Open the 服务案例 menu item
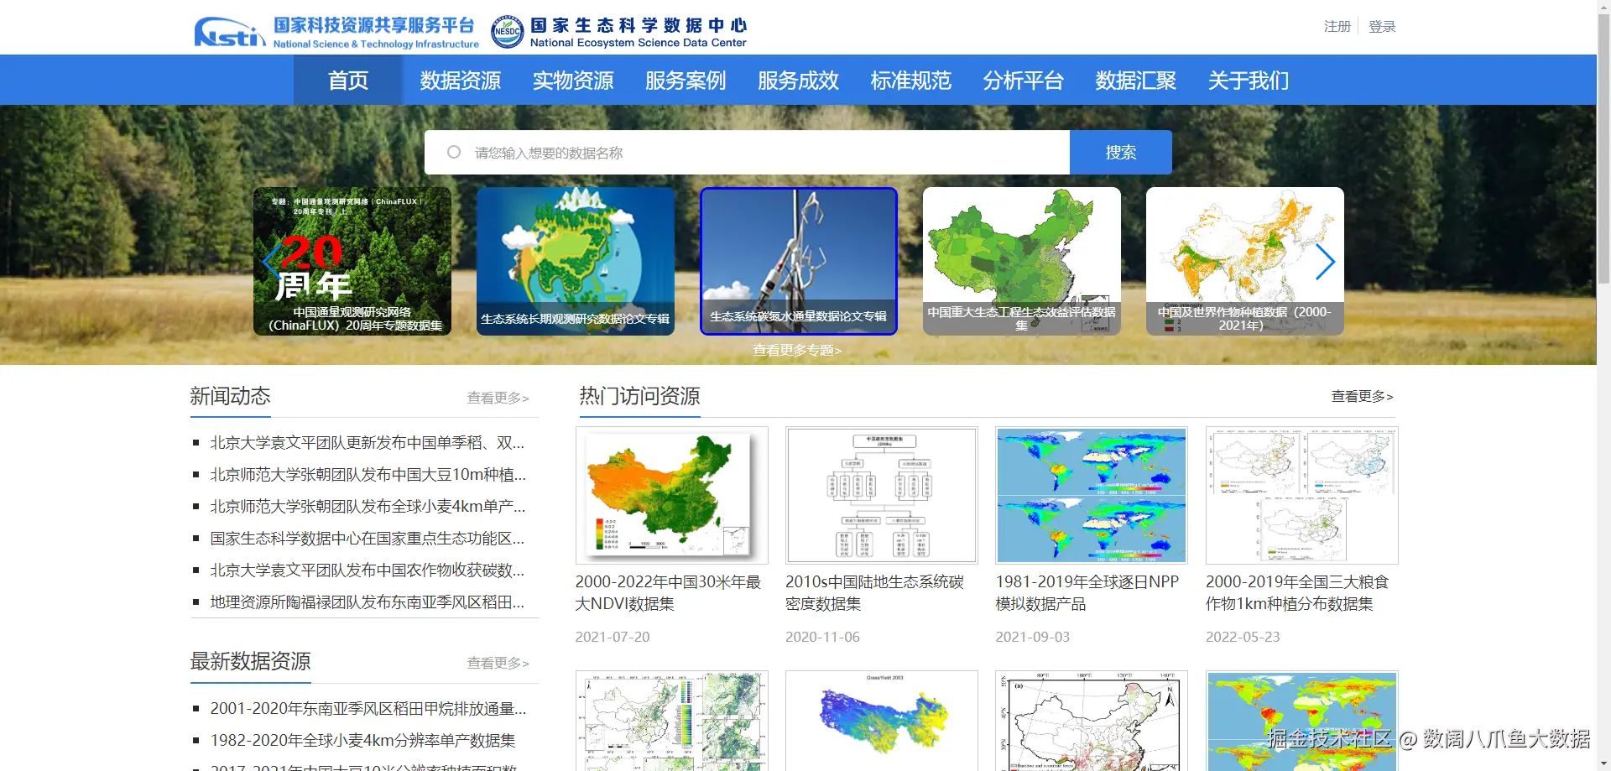1611x771 pixels. 686,81
